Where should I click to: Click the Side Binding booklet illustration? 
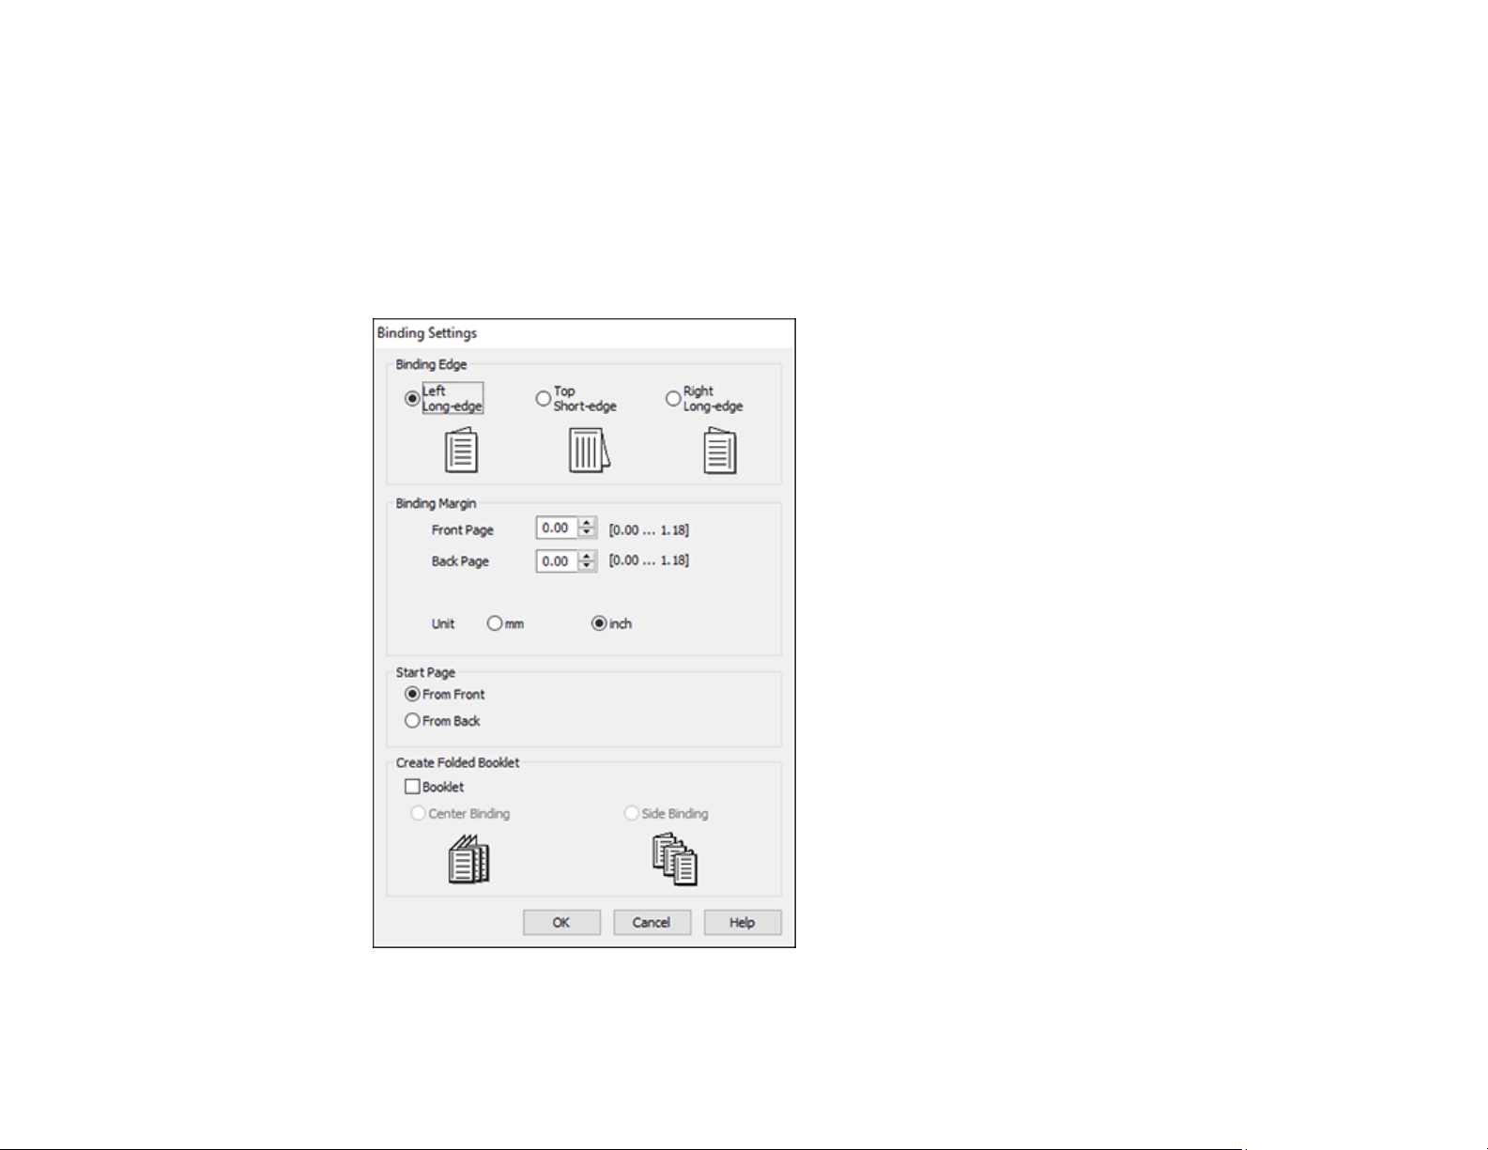coord(675,859)
